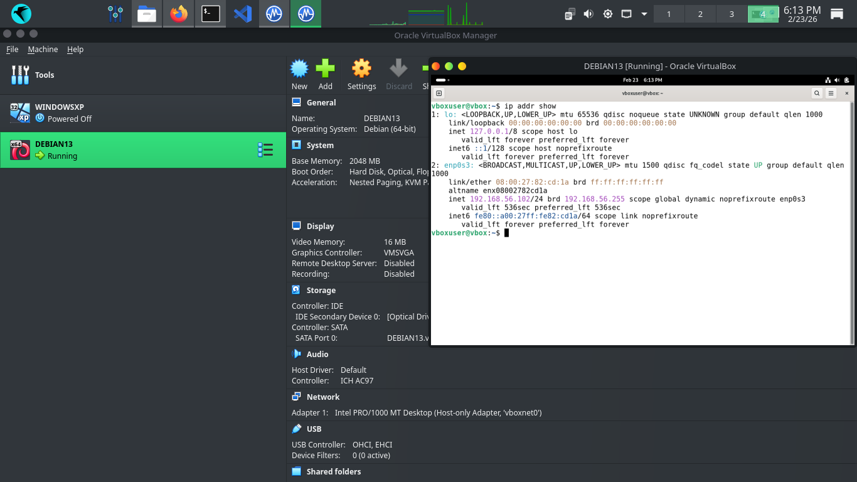Open Visual Studio Code from the taskbar
857x482 pixels.
click(242, 14)
